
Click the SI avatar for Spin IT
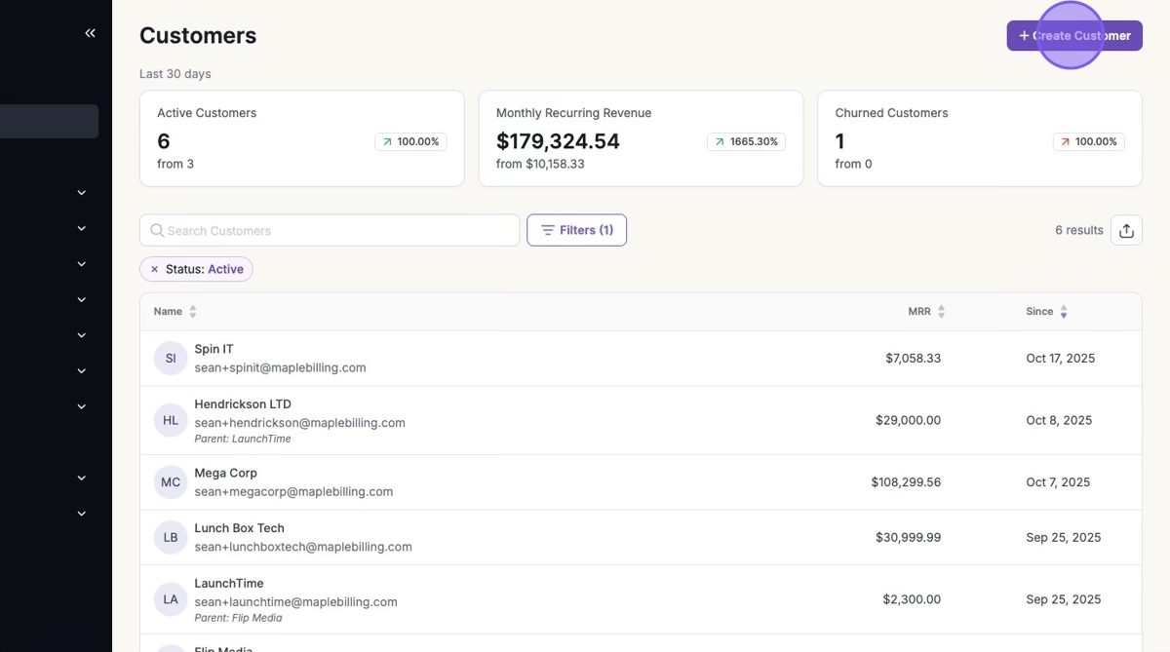click(x=171, y=358)
